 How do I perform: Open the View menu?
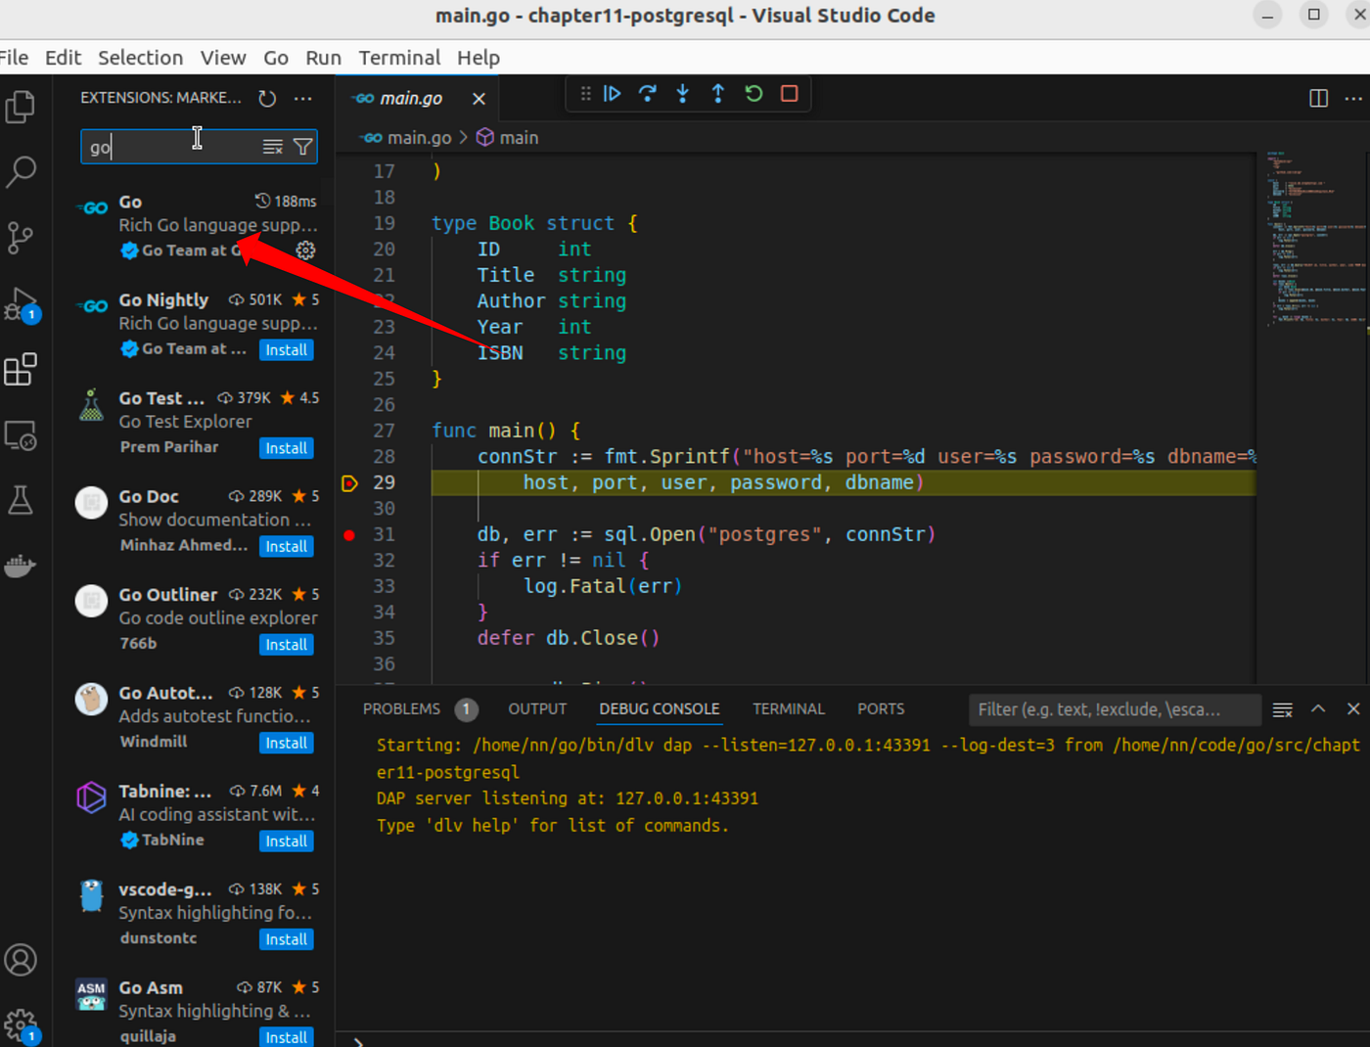[223, 58]
